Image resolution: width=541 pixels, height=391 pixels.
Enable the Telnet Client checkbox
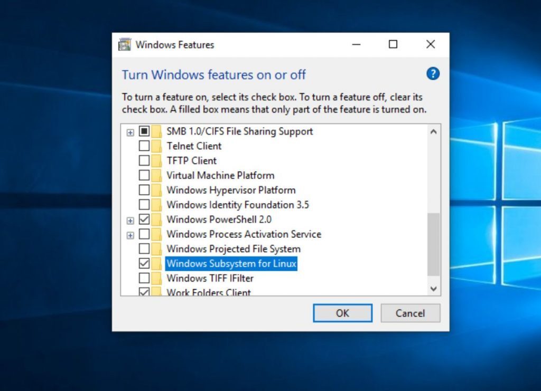[x=143, y=146]
